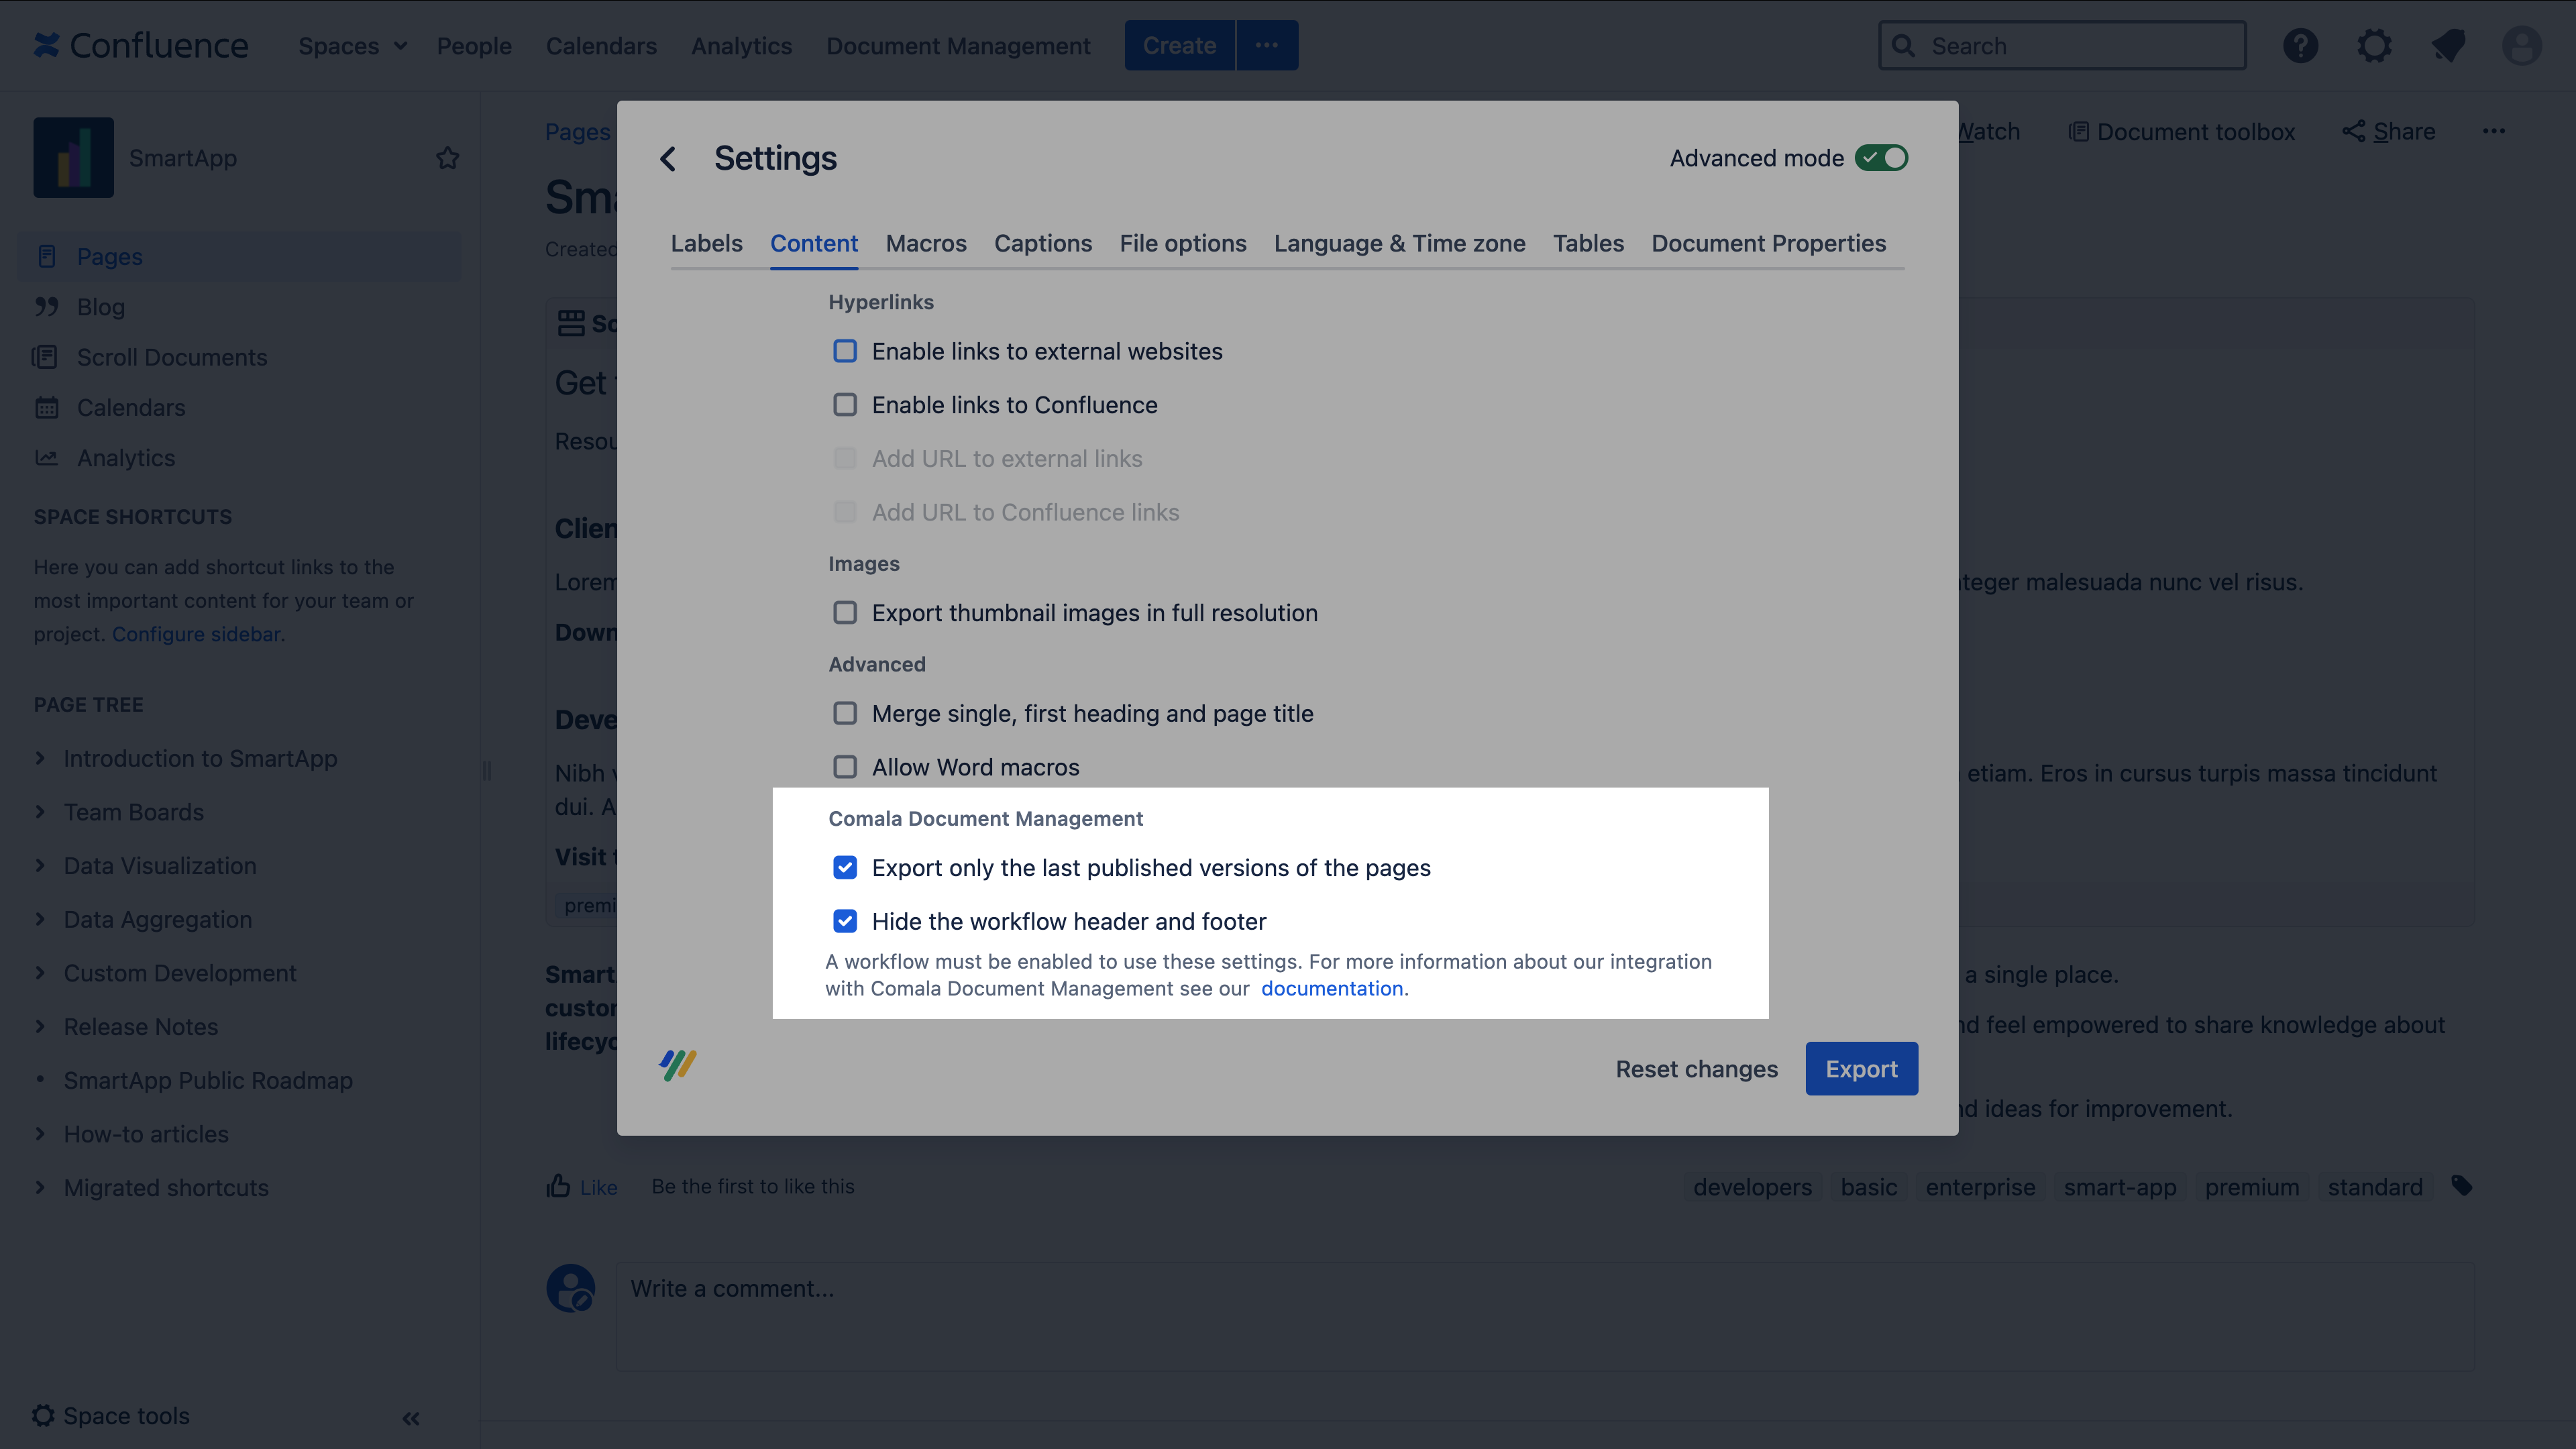
Task: Open the Spaces dropdown menu
Action: (352, 46)
